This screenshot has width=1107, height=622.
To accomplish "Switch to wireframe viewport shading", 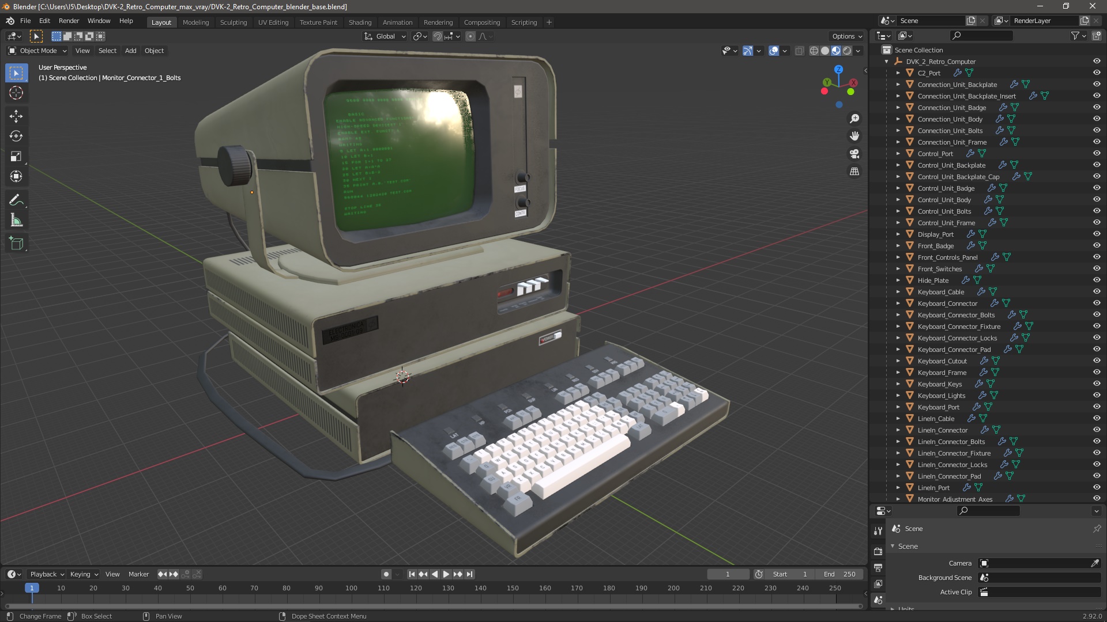I will click(x=814, y=51).
